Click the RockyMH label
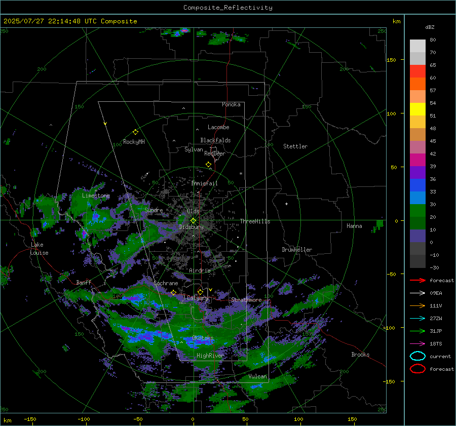Screen dimensions: 456x426 pyautogui.click(x=134, y=142)
